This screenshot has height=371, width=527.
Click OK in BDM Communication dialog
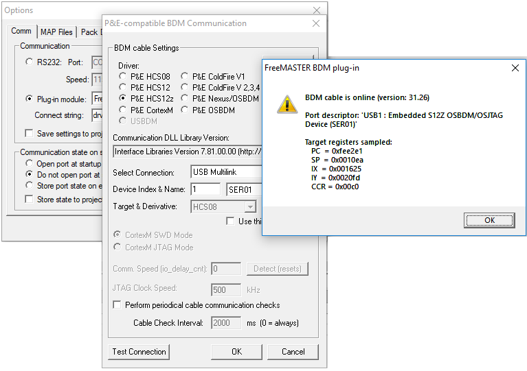point(236,352)
